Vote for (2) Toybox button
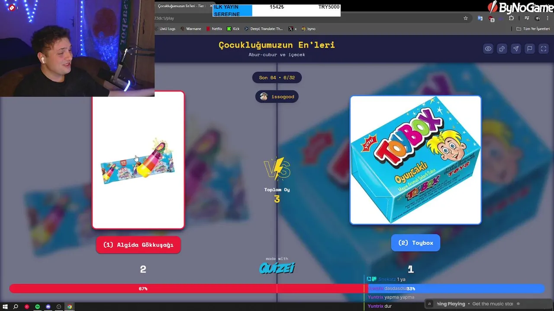Screen dimensions: 554x311 click(x=415, y=243)
